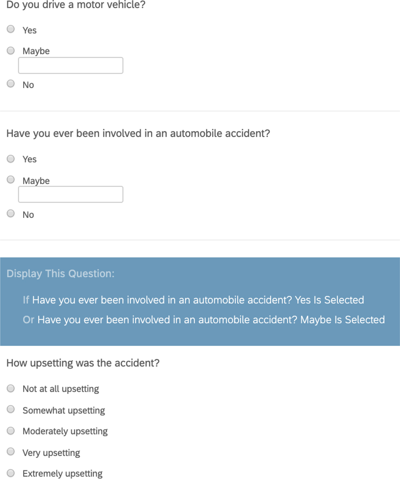Click the 'Do you drive a motor vehicle?' question text
400x479 pixels.
pos(76,6)
